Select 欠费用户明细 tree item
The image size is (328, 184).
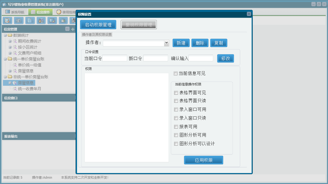pyautogui.click(x=30, y=53)
